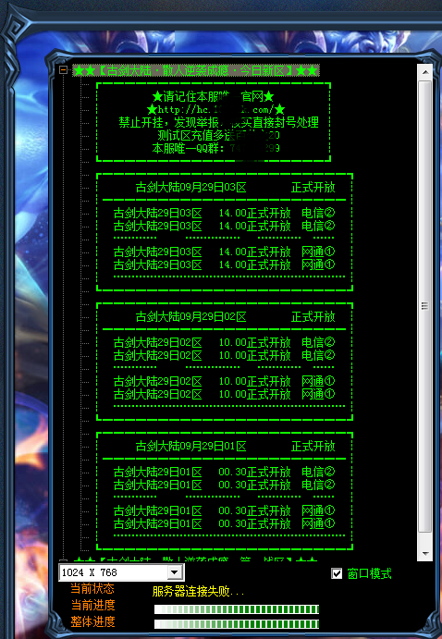The image size is (442, 639).
Task: Choose first 29日02区 10.00 电信② server
Action: (x=224, y=342)
